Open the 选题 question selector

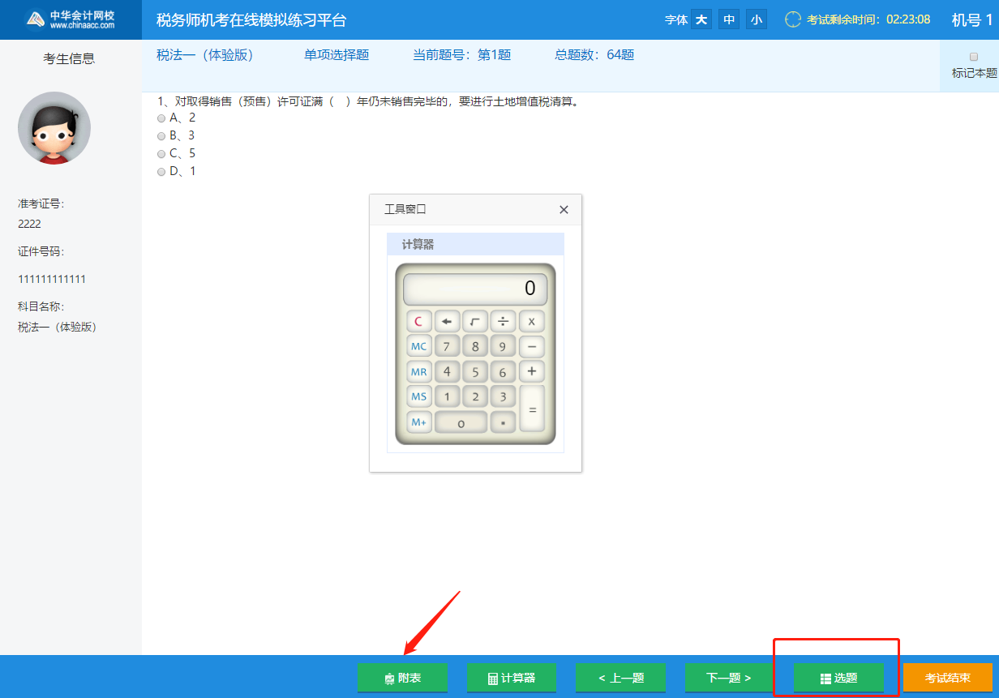(838, 678)
